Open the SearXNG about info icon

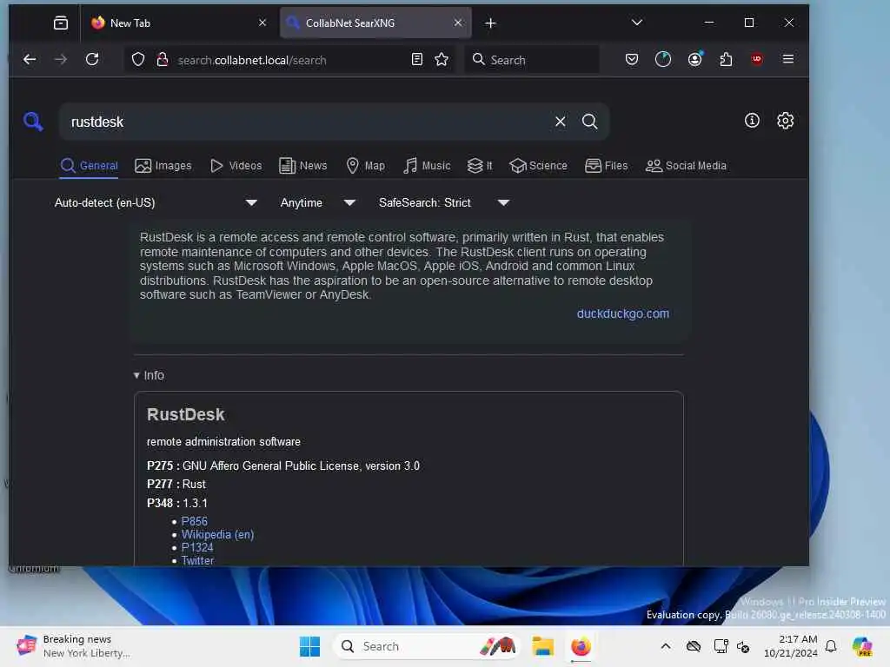(752, 120)
